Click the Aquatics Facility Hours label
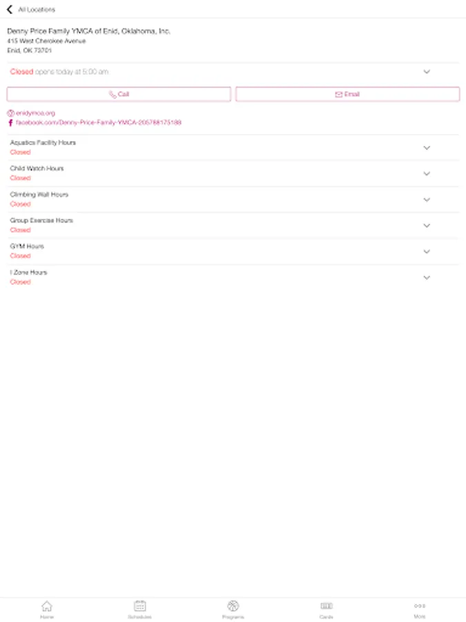Screen dimensions: 466x622 (43, 142)
